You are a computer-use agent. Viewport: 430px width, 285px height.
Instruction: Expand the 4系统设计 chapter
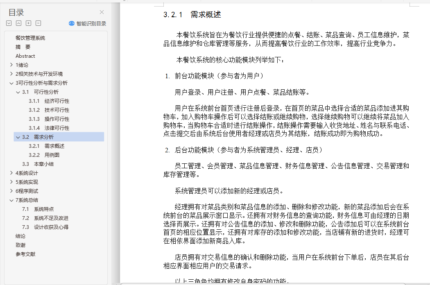point(11,173)
